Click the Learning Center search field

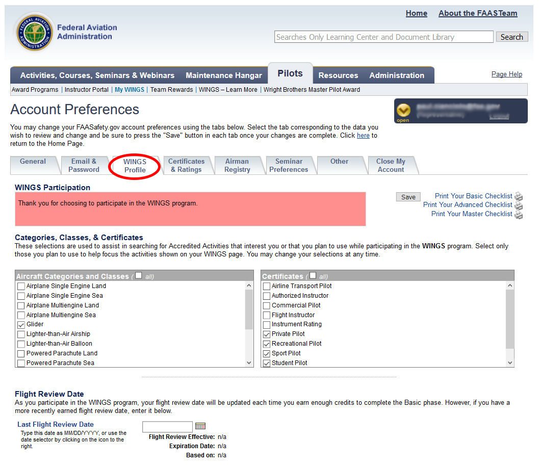point(383,37)
